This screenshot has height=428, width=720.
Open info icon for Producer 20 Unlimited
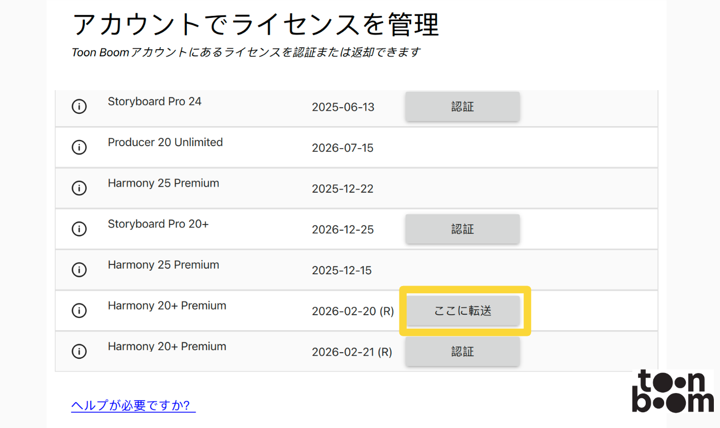(x=79, y=148)
